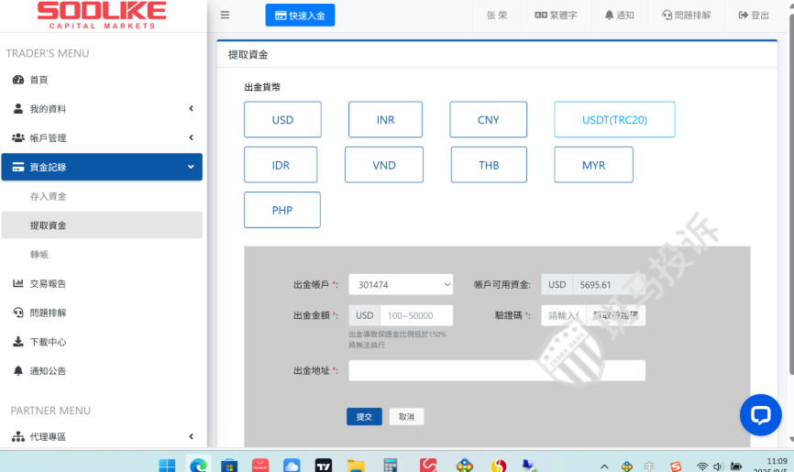Select USD as withdrawal currency

point(282,120)
